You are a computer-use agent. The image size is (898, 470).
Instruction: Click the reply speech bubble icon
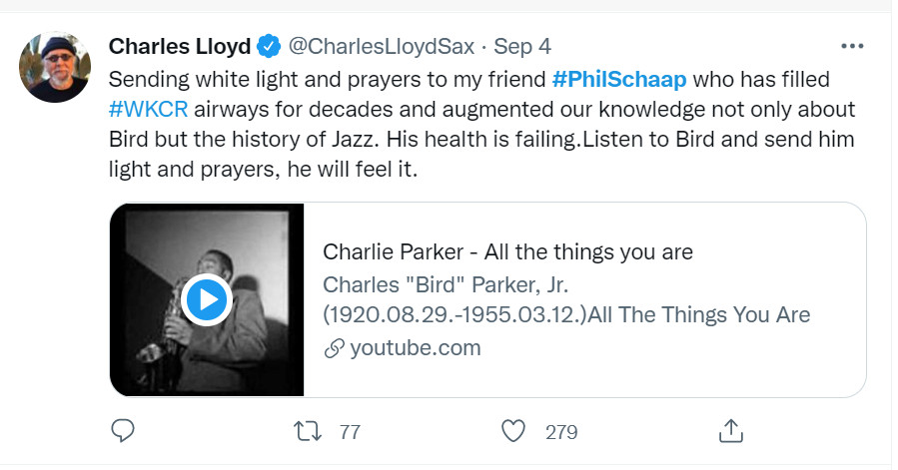[x=122, y=431]
